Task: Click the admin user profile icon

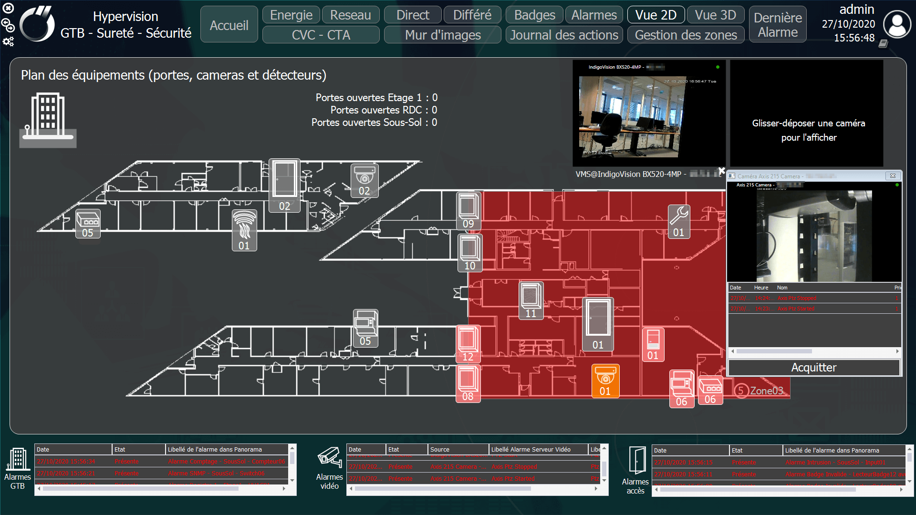Action: (896, 24)
